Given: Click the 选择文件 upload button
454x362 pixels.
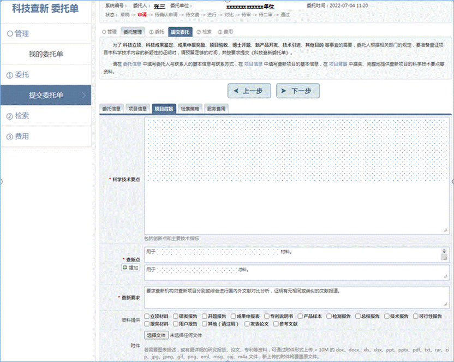Looking at the screenshot, I should pos(157,335).
